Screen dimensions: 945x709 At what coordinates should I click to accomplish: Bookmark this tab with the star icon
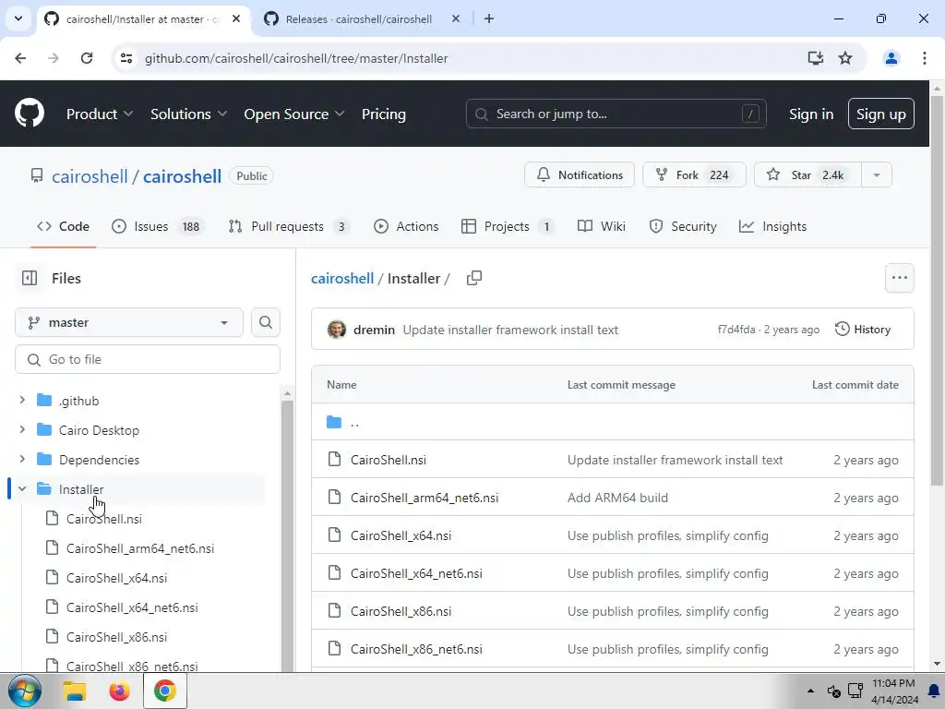845,58
